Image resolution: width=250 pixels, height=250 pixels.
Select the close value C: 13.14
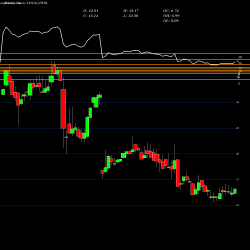tap(90, 16)
